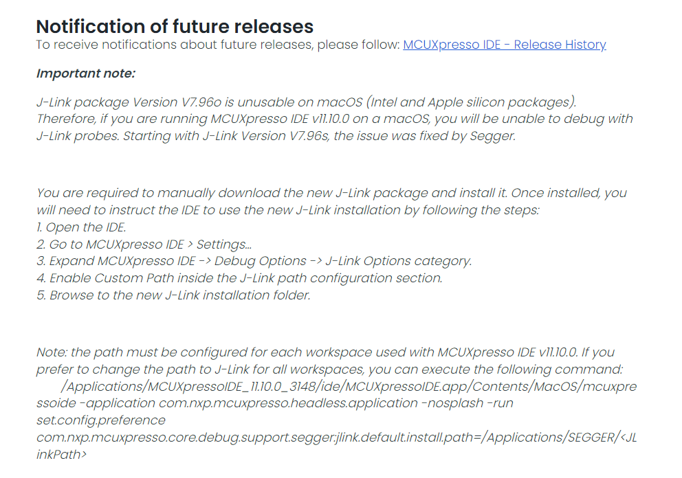Click the line starting "prefer to change the path"
The height and width of the screenshot is (478, 682).
tap(329, 369)
